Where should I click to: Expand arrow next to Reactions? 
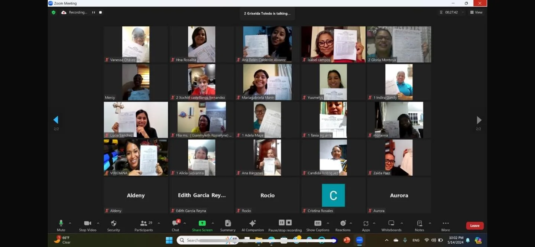[351, 223]
